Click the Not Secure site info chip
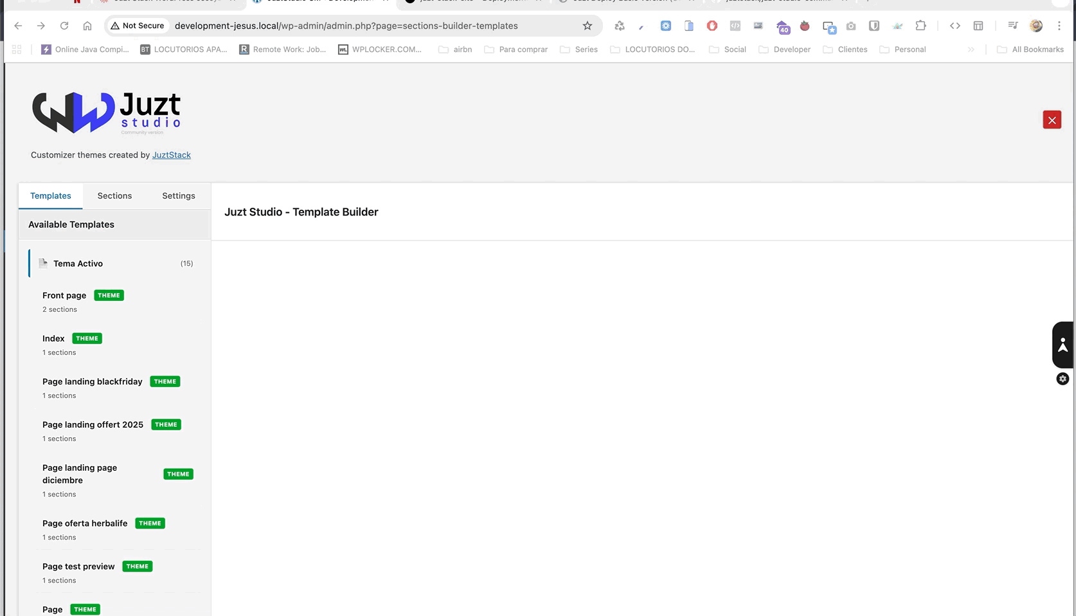This screenshot has width=1076, height=616. (x=138, y=26)
